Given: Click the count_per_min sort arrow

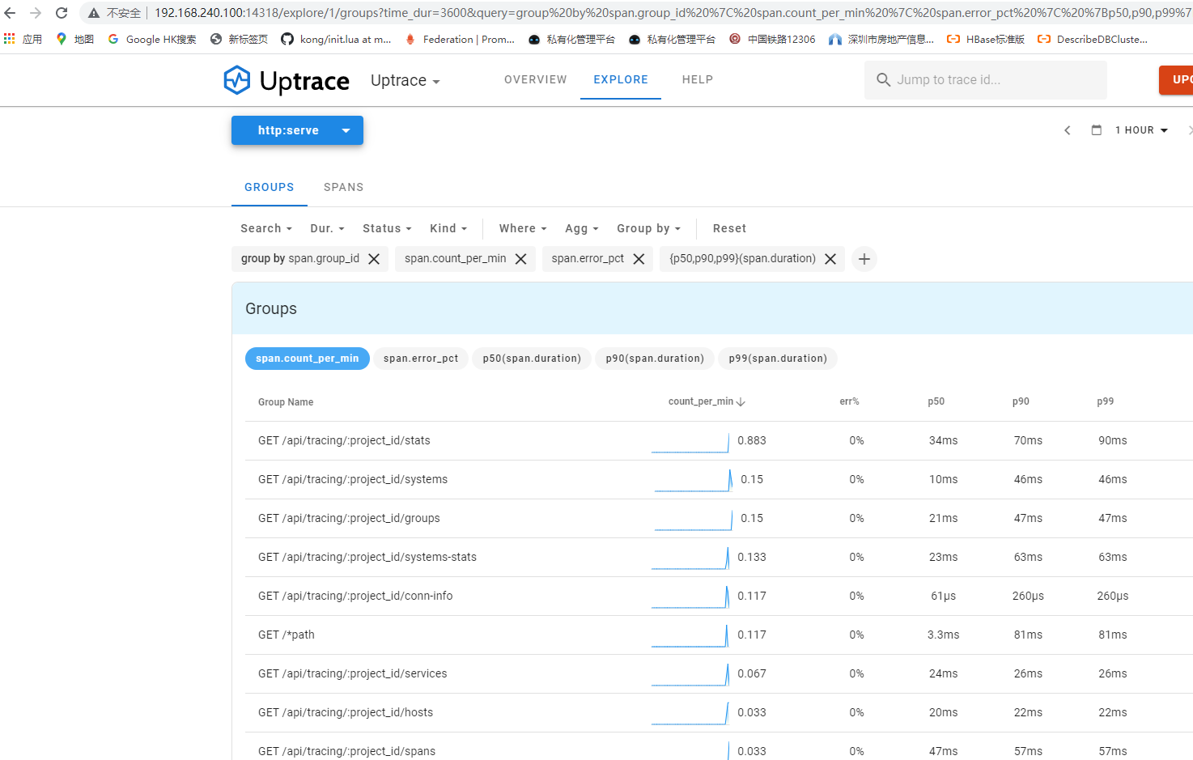Looking at the screenshot, I should [x=742, y=401].
